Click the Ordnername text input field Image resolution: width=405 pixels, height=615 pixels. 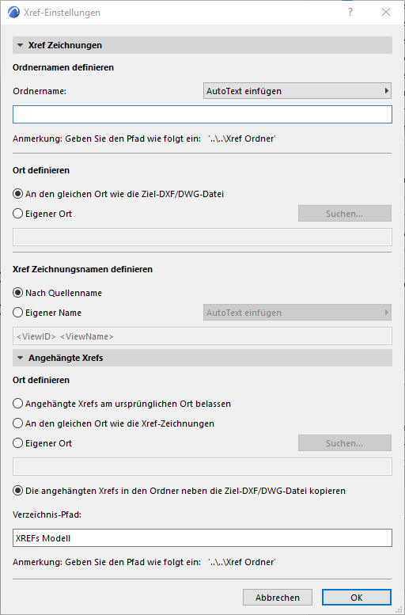(202, 114)
